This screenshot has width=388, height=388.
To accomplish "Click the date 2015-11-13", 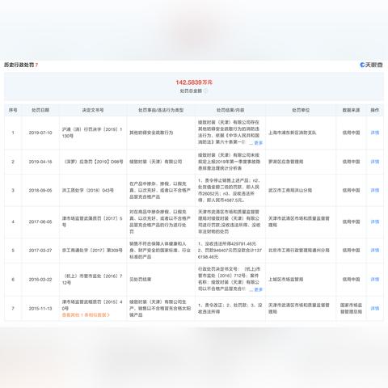I will [40, 308].
